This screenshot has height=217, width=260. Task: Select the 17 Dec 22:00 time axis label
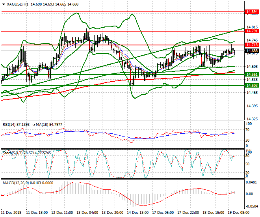pos(188,213)
